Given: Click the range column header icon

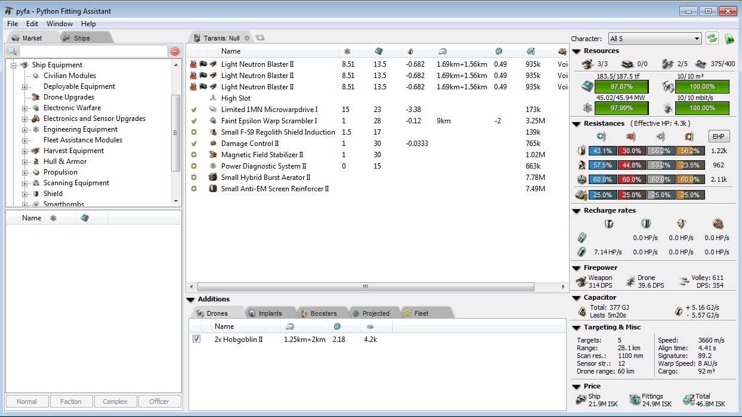Looking at the screenshot, I should pyautogui.click(x=443, y=51).
